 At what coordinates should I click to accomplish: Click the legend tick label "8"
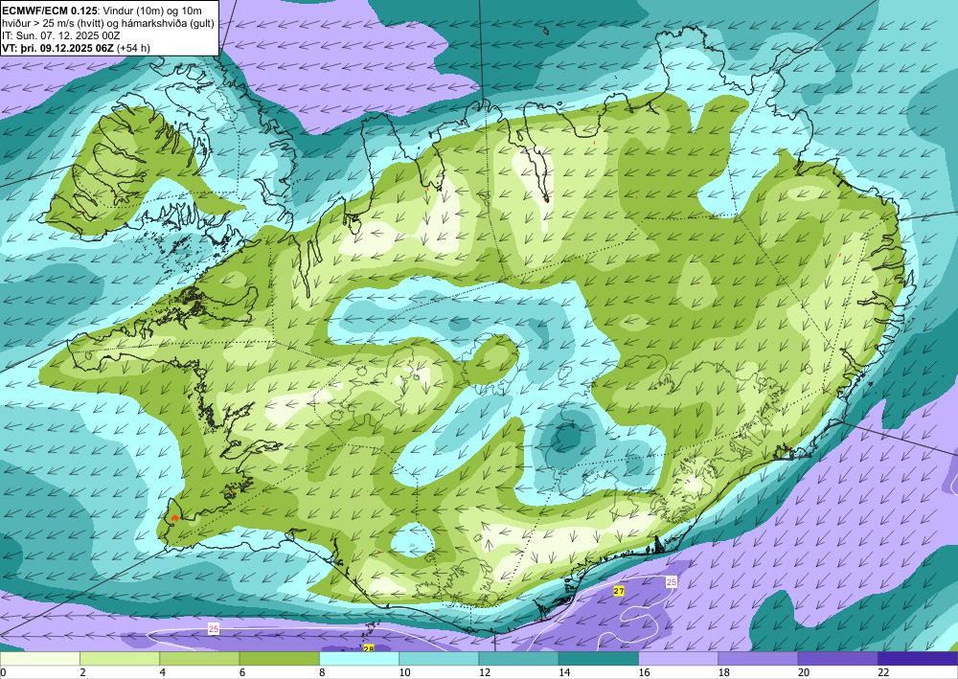(x=322, y=672)
